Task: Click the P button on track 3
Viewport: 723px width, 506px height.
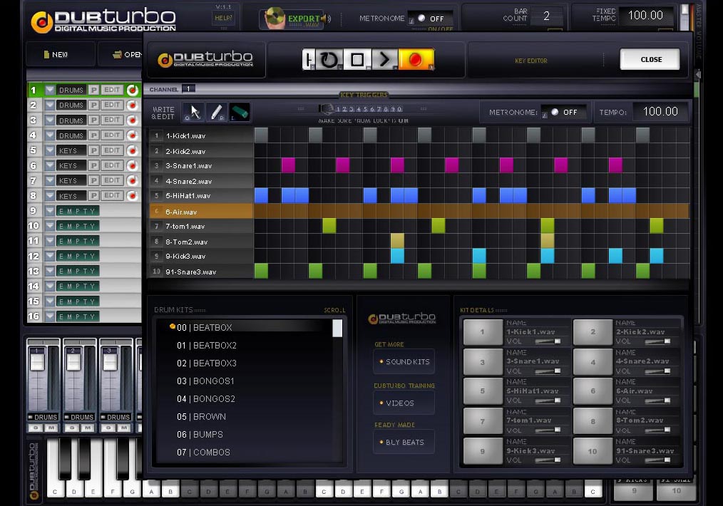Action: coord(93,120)
